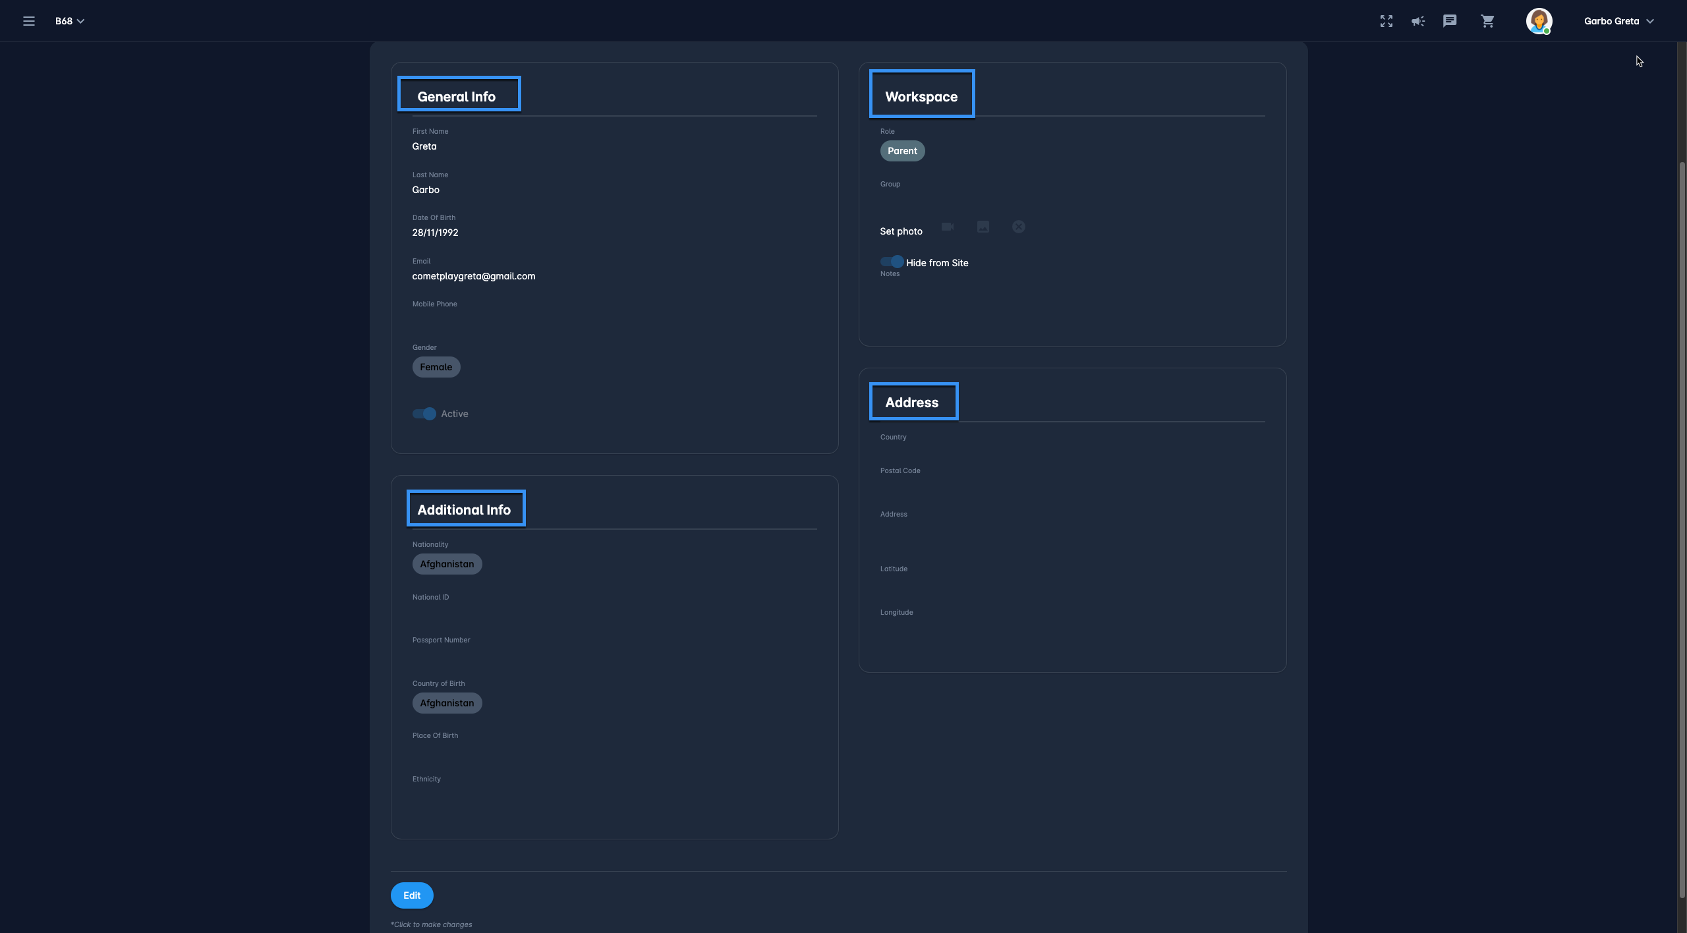1687x933 pixels.
Task: Toggle the Active switch
Action: [424, 414]
